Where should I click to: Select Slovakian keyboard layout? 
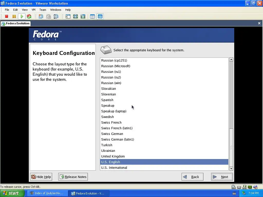[164, 88]
